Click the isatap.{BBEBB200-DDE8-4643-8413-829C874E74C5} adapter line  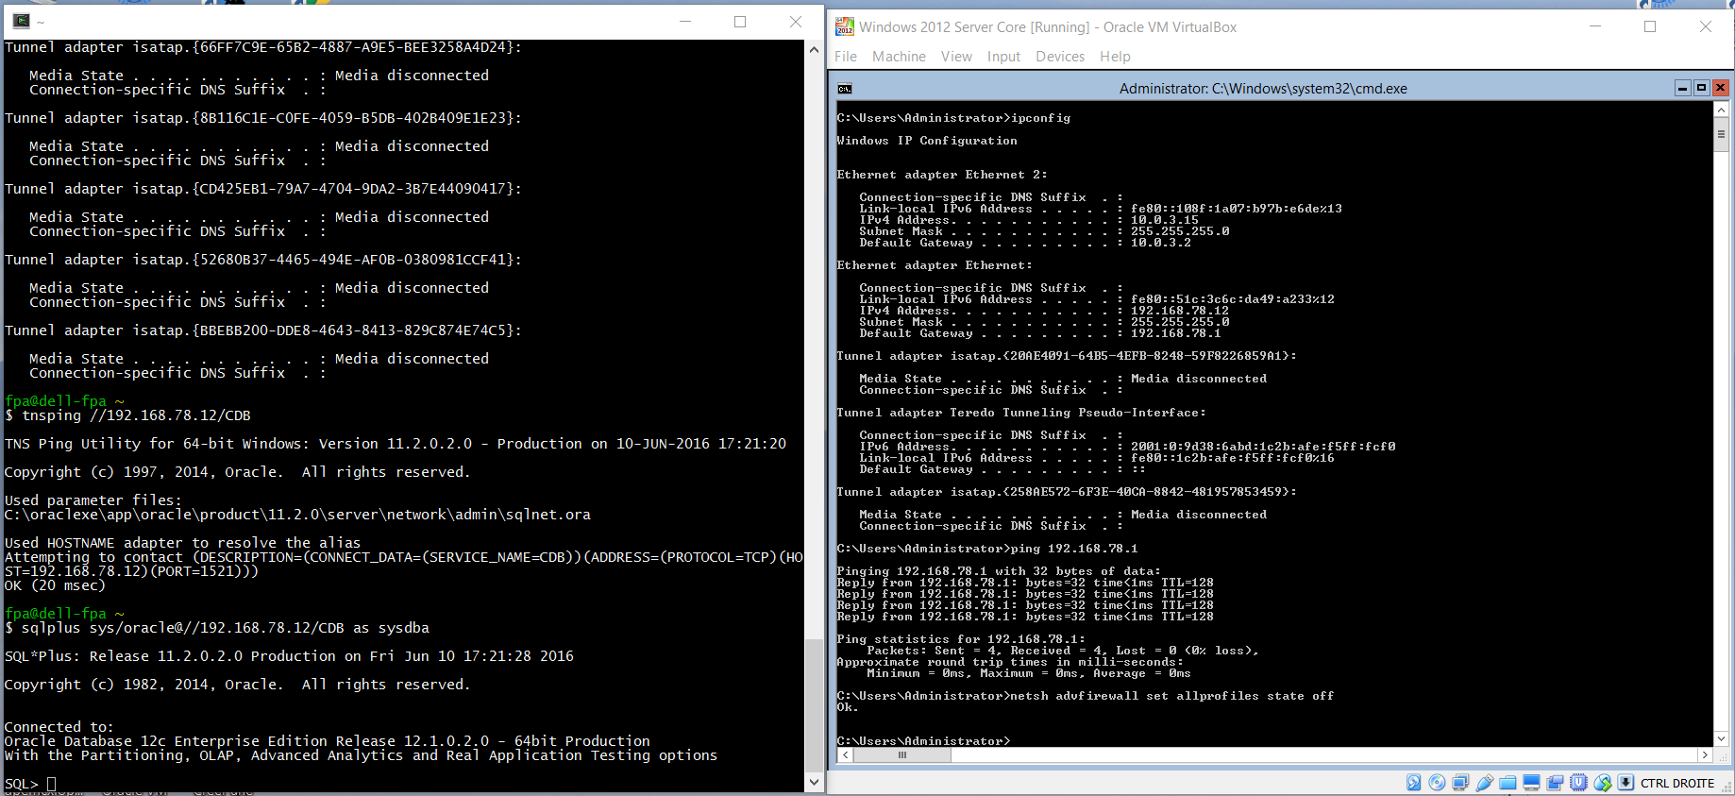point(263,330)
